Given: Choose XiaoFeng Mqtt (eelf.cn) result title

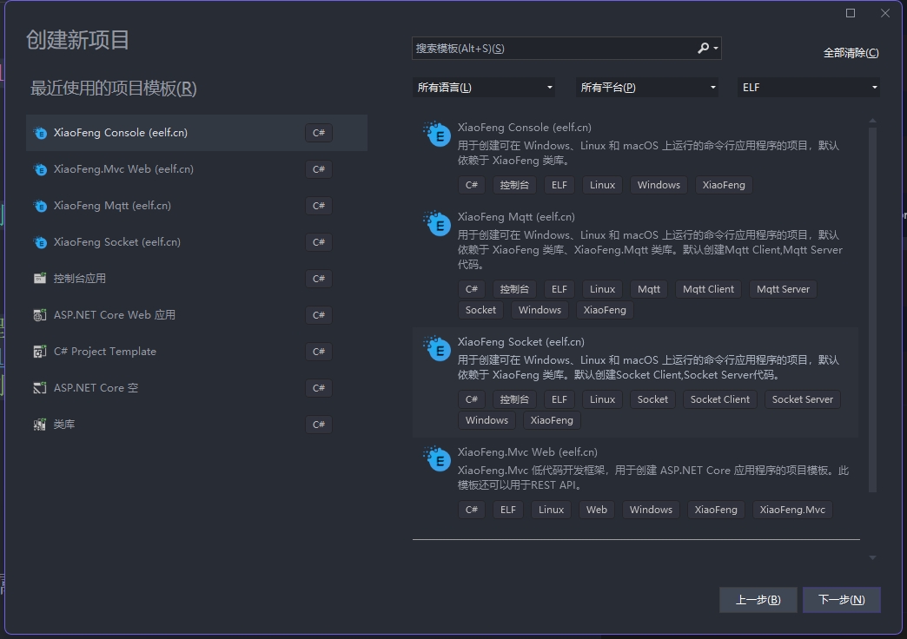Looking at the screenshot, I should pos(516,217).
